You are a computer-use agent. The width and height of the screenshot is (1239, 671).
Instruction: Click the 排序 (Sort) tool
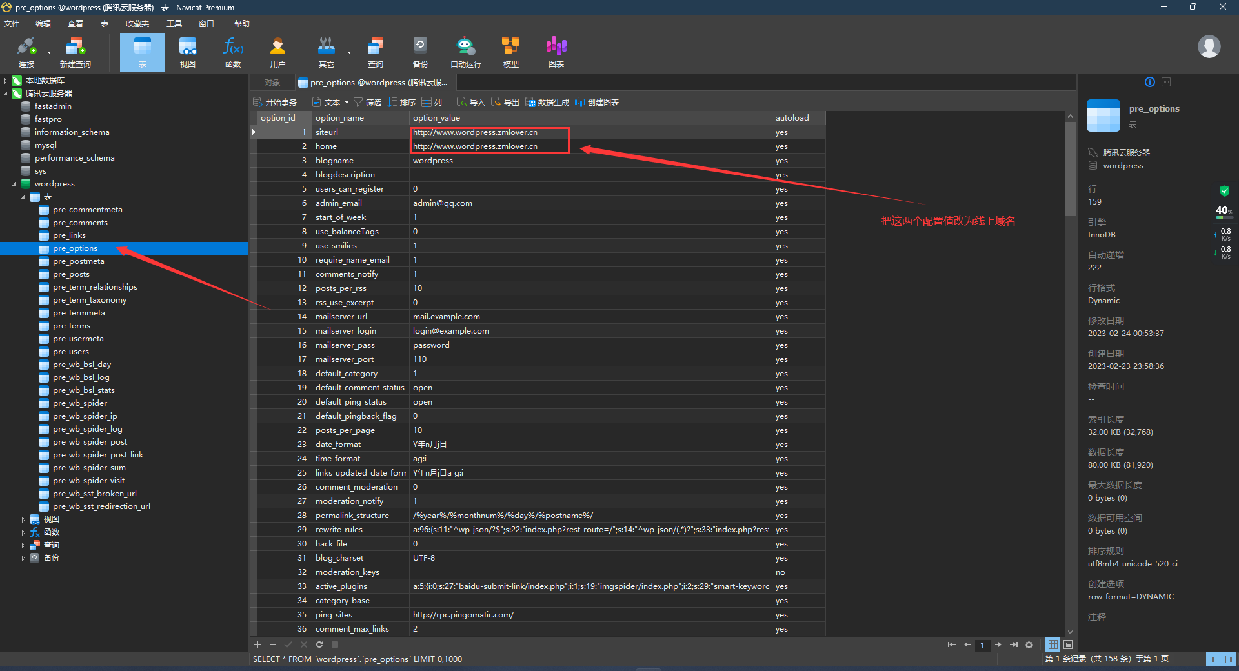coord(401,102)
